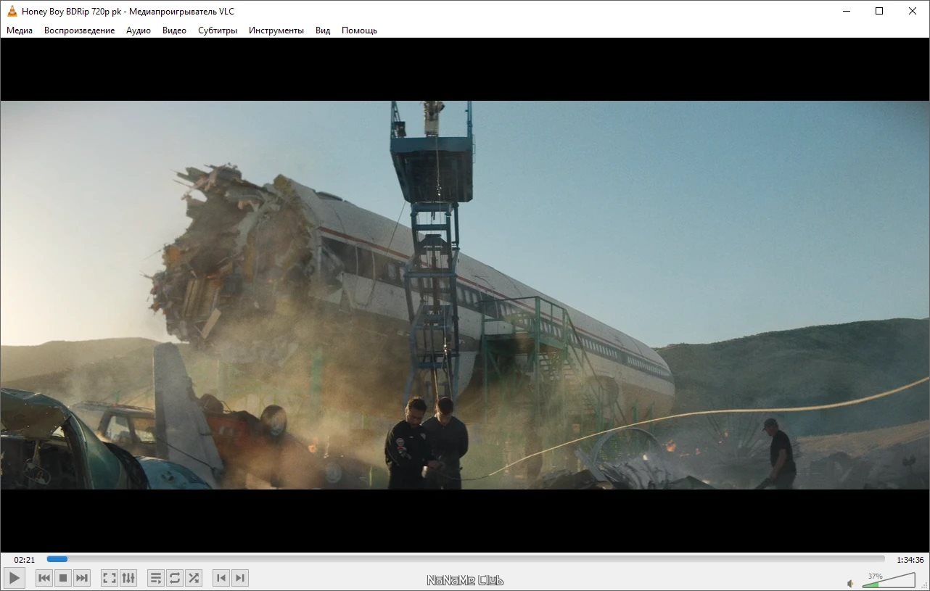Open the Вид menu
Screen dimensions: 930x591
click(323, 30)
